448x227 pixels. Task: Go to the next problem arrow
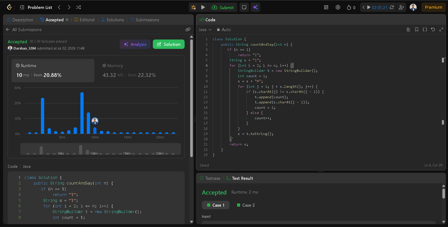[x=69, y=7]
